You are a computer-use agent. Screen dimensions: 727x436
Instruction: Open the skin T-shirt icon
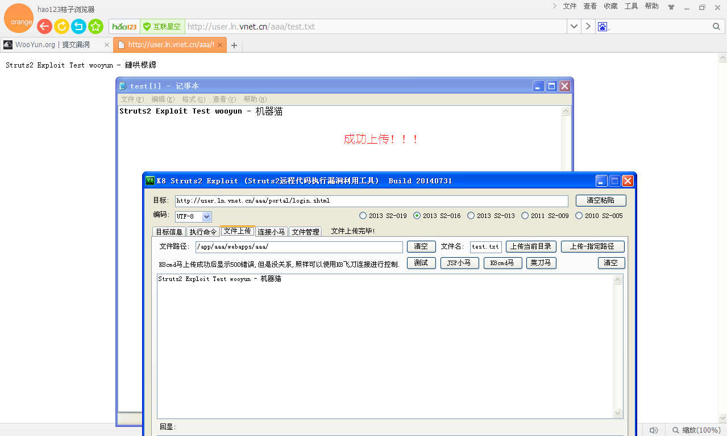click(x=671, y=7)
